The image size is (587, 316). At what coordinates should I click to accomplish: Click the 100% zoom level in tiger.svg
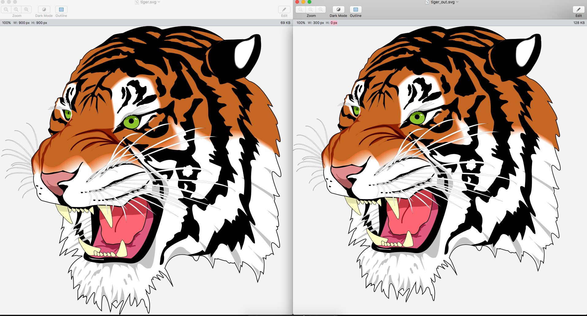tap(6, 23)
